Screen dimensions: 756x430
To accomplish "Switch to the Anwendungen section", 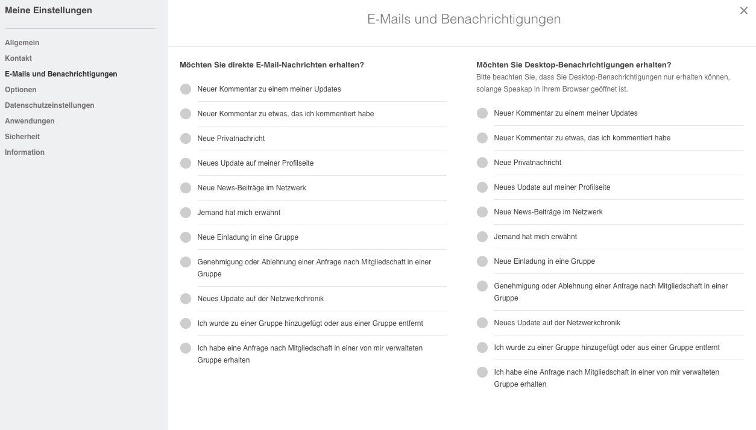I will (30, 121).
